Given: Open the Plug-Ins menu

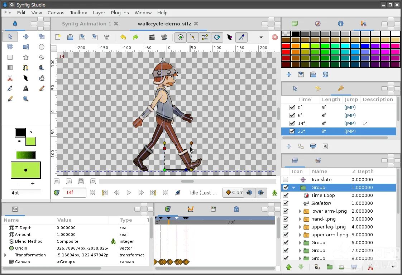Looking at the screenshot, I should [120, 13].
